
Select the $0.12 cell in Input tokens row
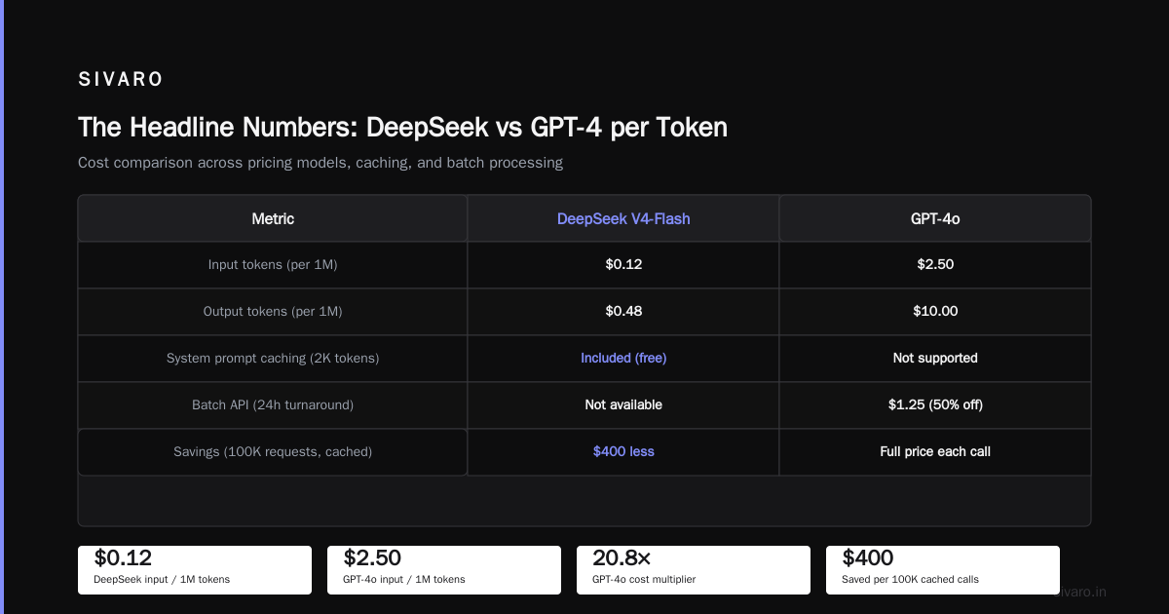[x=623, y=264]
